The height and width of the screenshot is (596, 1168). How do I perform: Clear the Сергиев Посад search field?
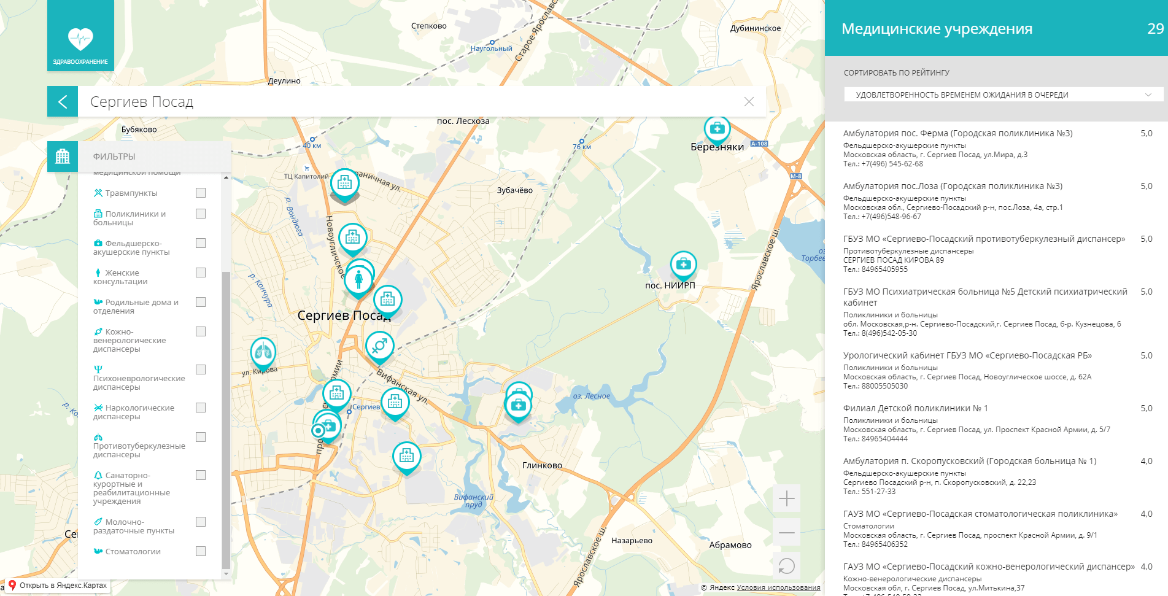[749, 102]
